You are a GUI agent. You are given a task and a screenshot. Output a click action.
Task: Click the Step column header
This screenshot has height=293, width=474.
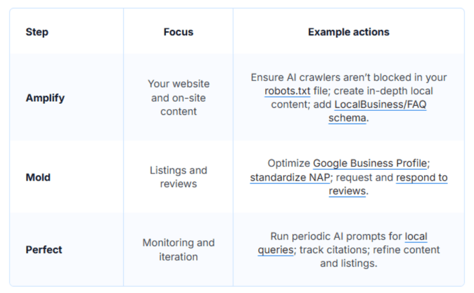click(37, 32)
